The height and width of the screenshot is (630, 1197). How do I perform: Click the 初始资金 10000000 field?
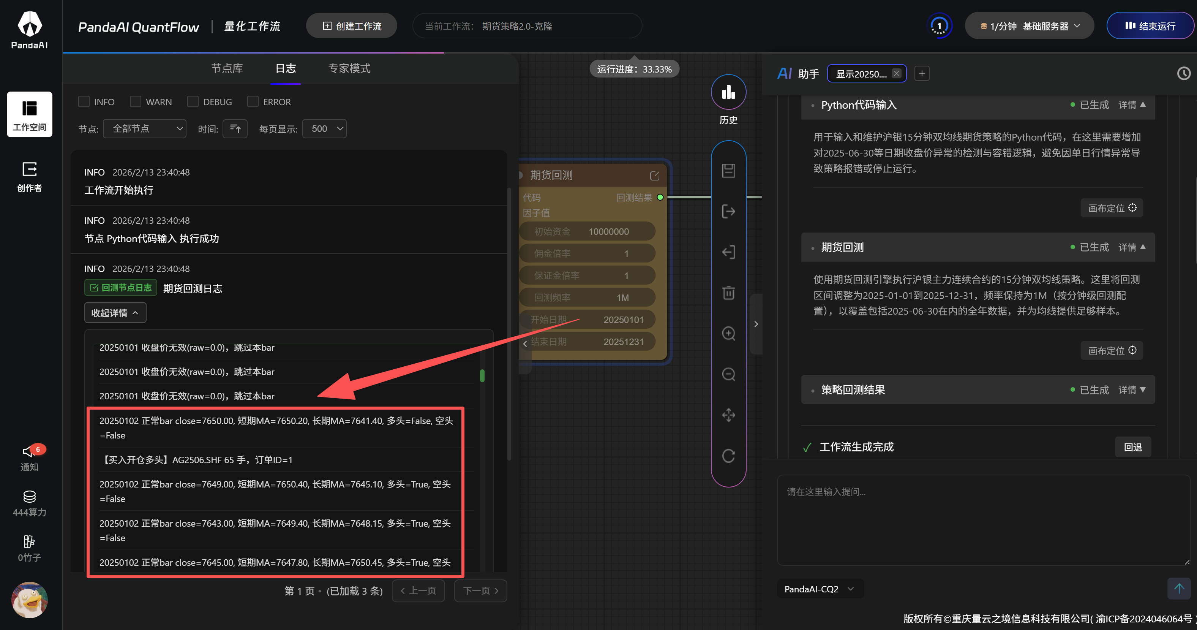coord(587,231)
